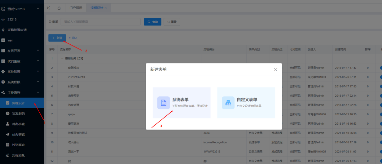Switch to the 门户展示 tab
The height and width of the screenshot is (164, 382).
[x=76, y=8]
